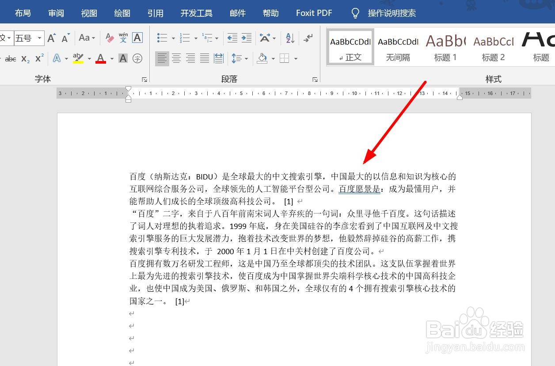The width and height of the screenshot is (555, 366).
Task: Align text right
Action: point(190,58)
